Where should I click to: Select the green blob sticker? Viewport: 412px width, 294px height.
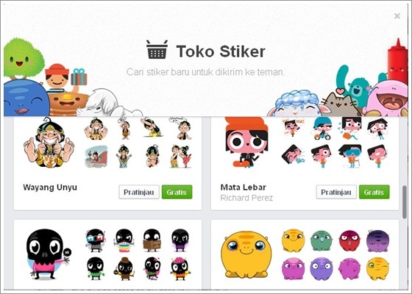point(321,241)
